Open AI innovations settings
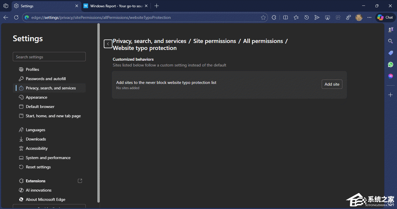Viewport: 397px width, 209px height. click(x=49, y=190)
